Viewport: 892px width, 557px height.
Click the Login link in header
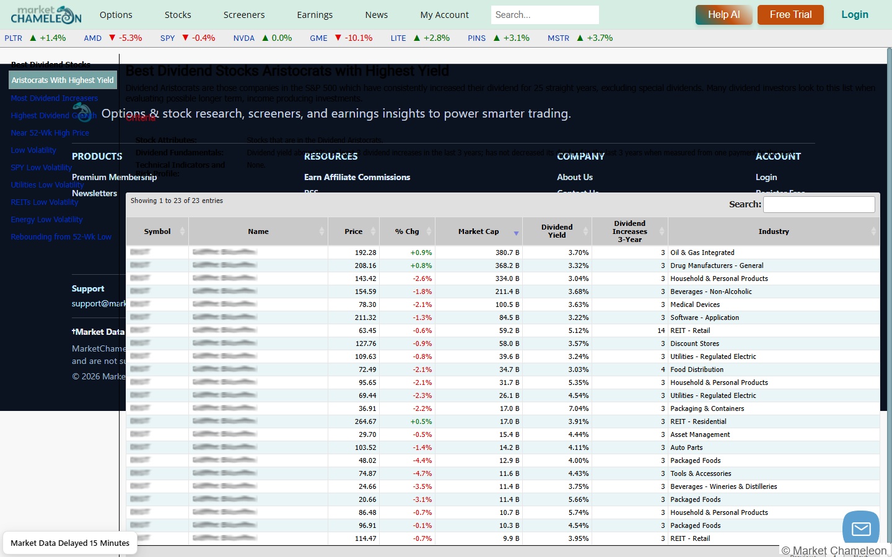point(855,15)
